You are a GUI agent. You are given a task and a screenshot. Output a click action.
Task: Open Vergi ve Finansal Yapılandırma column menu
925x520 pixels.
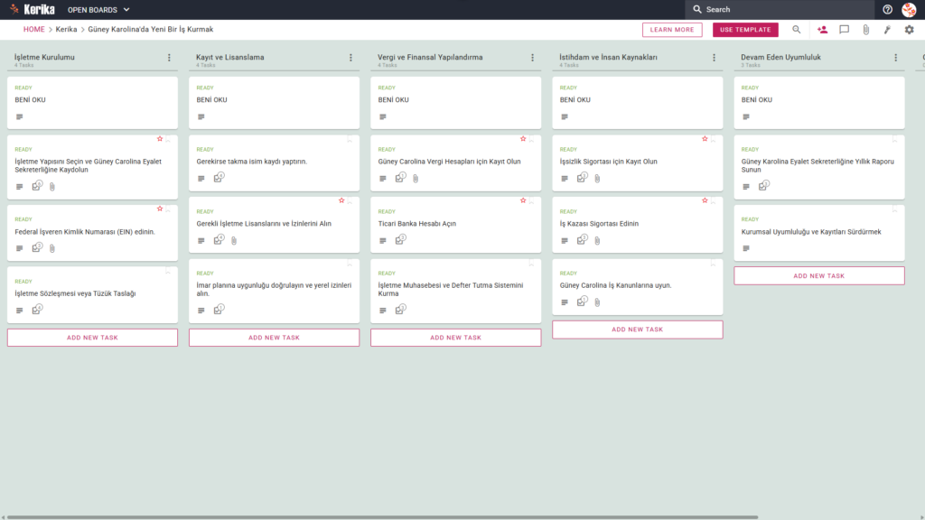pyautogui.click(x=533, y=58)
